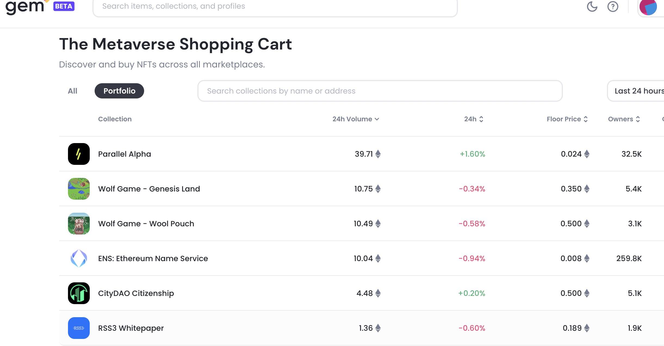The image size is (664, 346).
Task: Click the Parallel Alpha collection icon
Action: (x=79, y=154)
